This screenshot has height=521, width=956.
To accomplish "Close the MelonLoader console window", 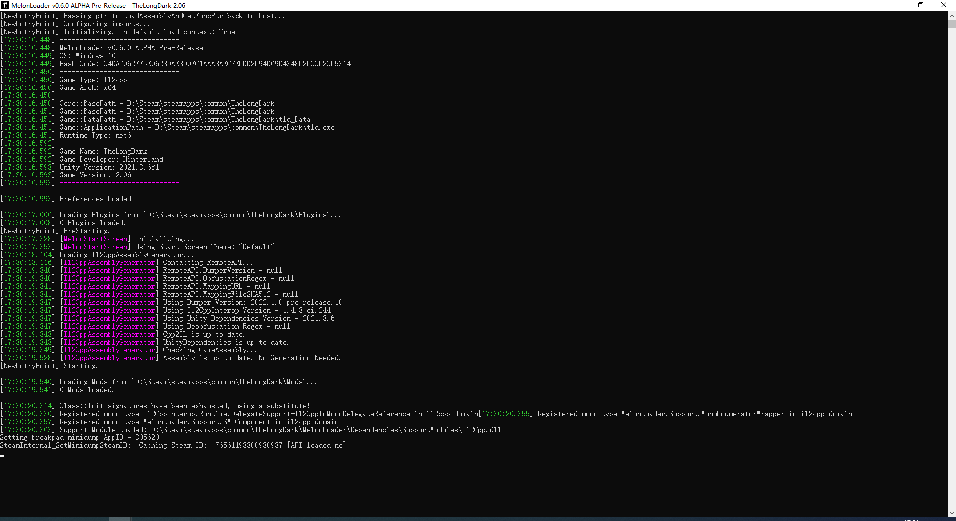I will click(944, 5).
